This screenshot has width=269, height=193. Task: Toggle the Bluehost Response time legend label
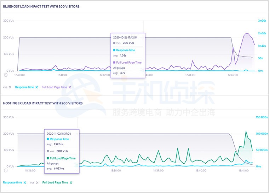(24, 87)
